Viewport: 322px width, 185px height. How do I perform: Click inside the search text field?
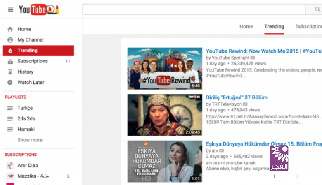click(x=193, y=9)
